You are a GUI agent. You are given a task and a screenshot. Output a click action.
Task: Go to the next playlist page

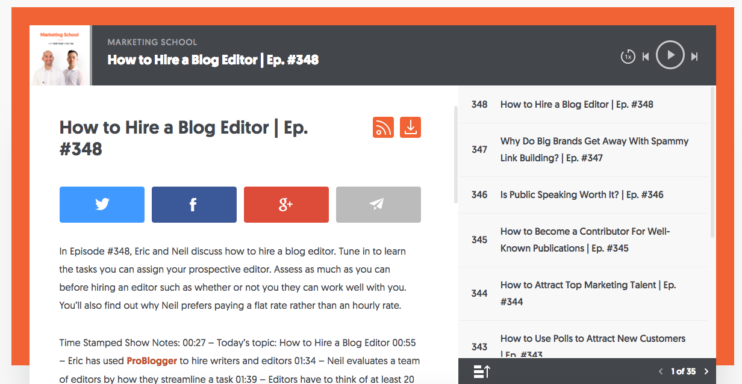tap(706, 371)
